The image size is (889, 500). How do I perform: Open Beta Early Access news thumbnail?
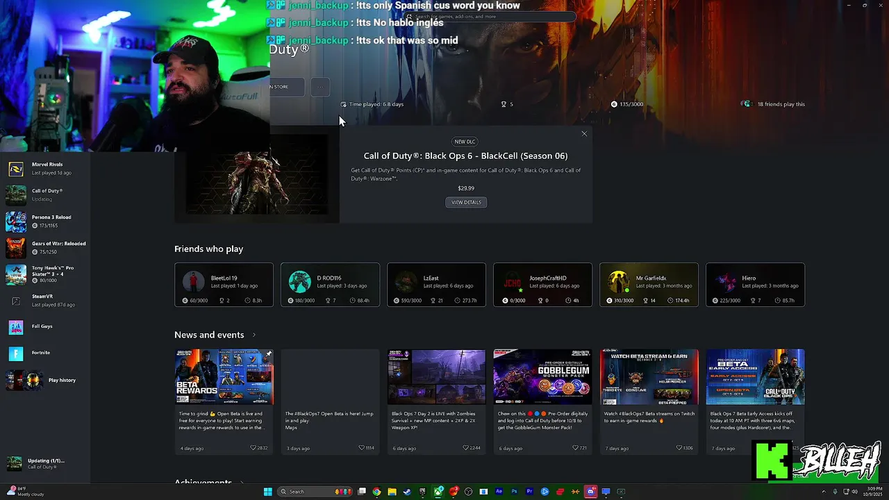pyautogui.click(x=755, y=377)
